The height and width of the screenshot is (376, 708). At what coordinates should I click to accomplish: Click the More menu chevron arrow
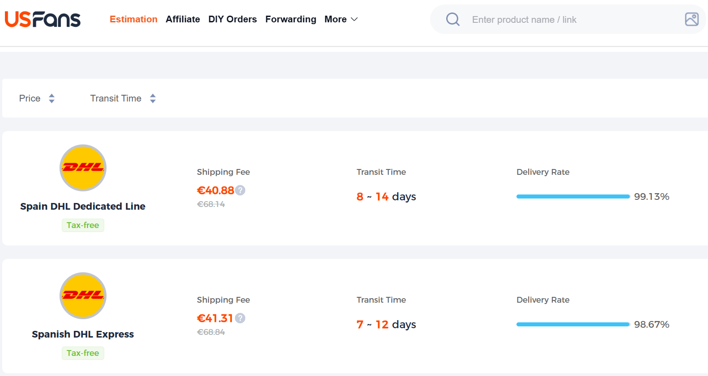pos(354,19)
